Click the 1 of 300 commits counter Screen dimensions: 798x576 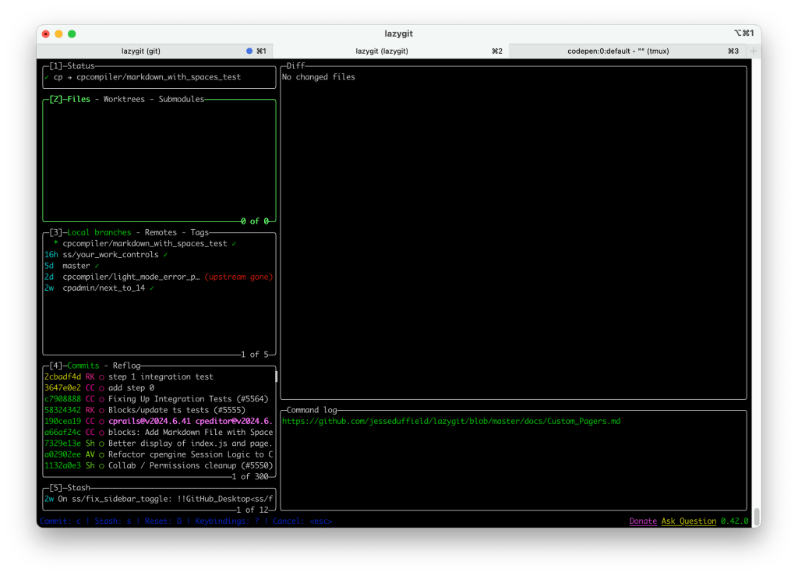point(250,477)
